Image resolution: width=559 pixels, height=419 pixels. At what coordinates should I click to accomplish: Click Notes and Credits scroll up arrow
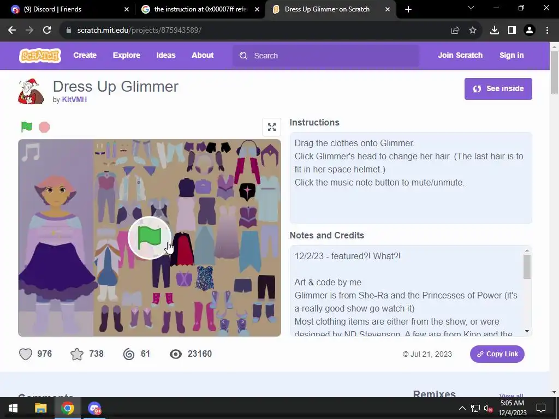[x=527, y=251]
